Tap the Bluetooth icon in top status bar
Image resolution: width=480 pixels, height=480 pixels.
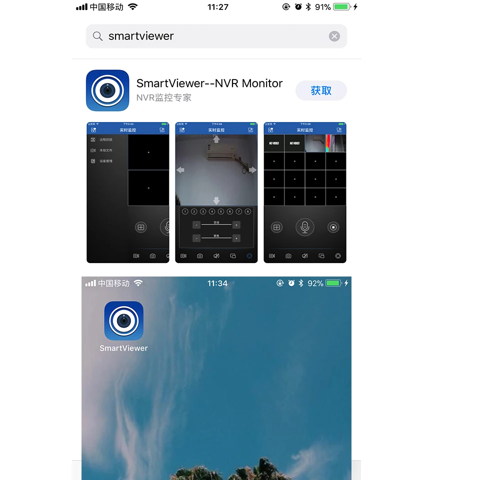pyautogui.click(x=308, y=6)
